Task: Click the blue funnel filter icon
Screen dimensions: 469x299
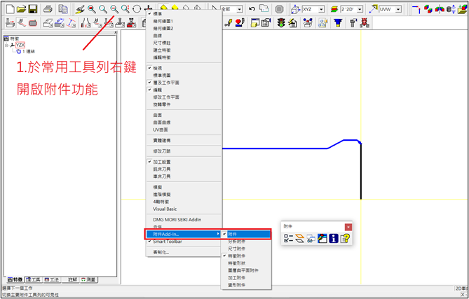Action: coord(337,22)
